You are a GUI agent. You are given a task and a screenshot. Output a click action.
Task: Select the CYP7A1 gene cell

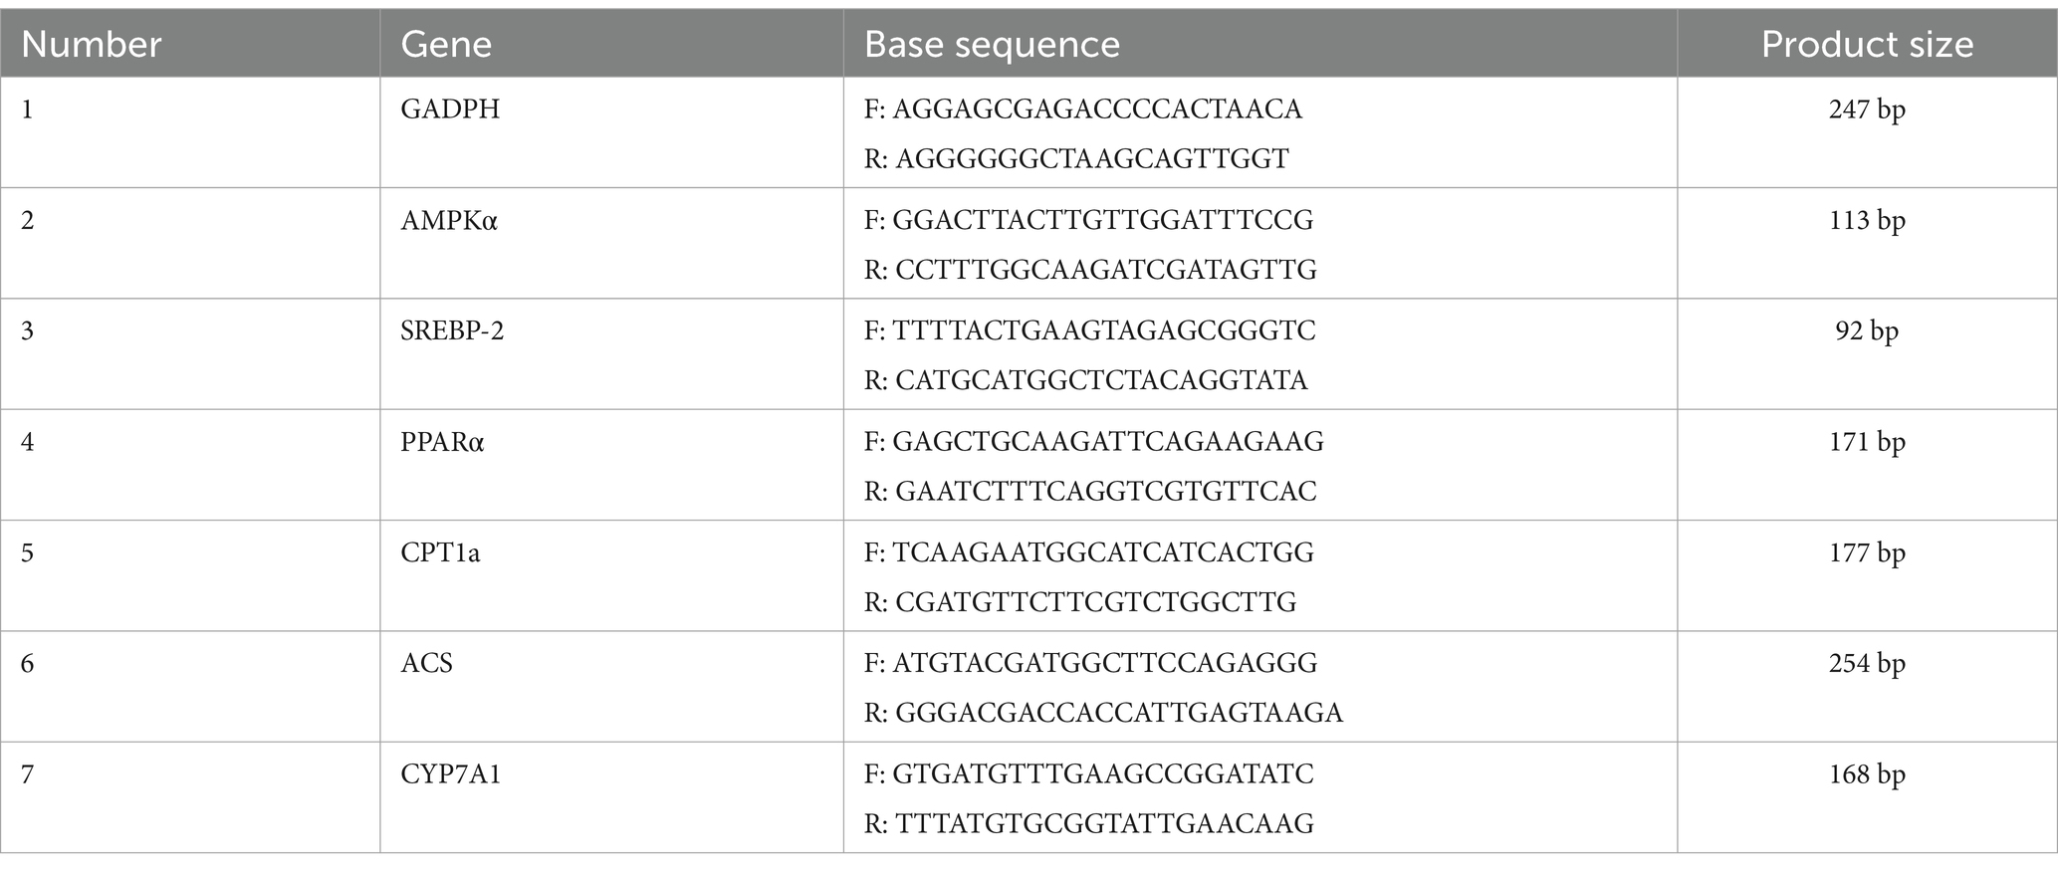pos(451,773)
